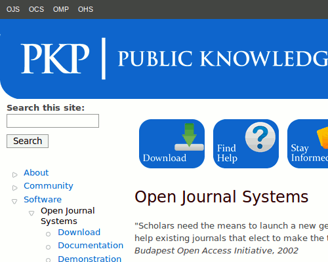Open the Download link under Open Journal Systems
Screen dimensions: 328x262
[x=79, y=232]
